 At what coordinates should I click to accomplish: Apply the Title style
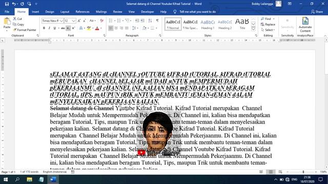click(x=242, y=24)
